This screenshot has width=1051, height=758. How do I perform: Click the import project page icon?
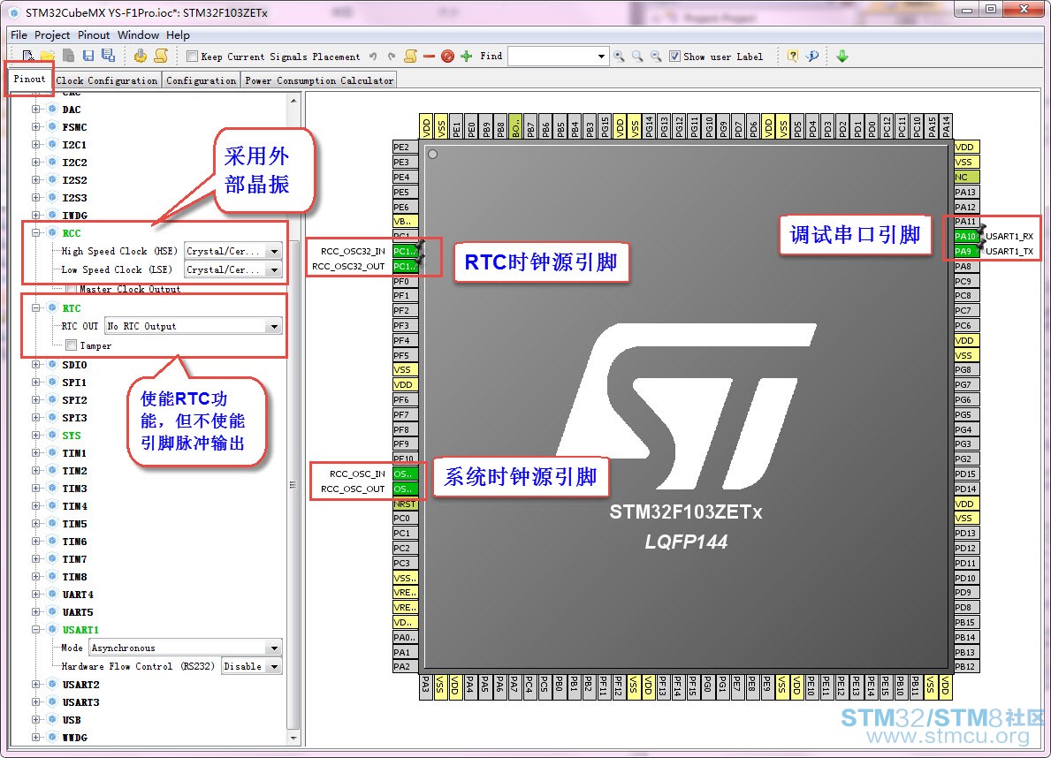[x=68, y=56]
